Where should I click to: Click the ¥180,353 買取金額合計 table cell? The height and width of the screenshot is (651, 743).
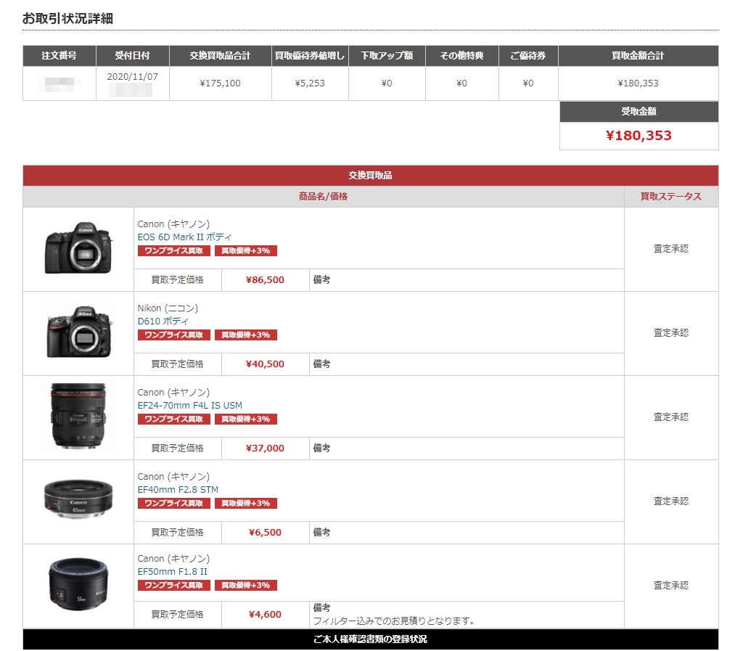[638, 83]
